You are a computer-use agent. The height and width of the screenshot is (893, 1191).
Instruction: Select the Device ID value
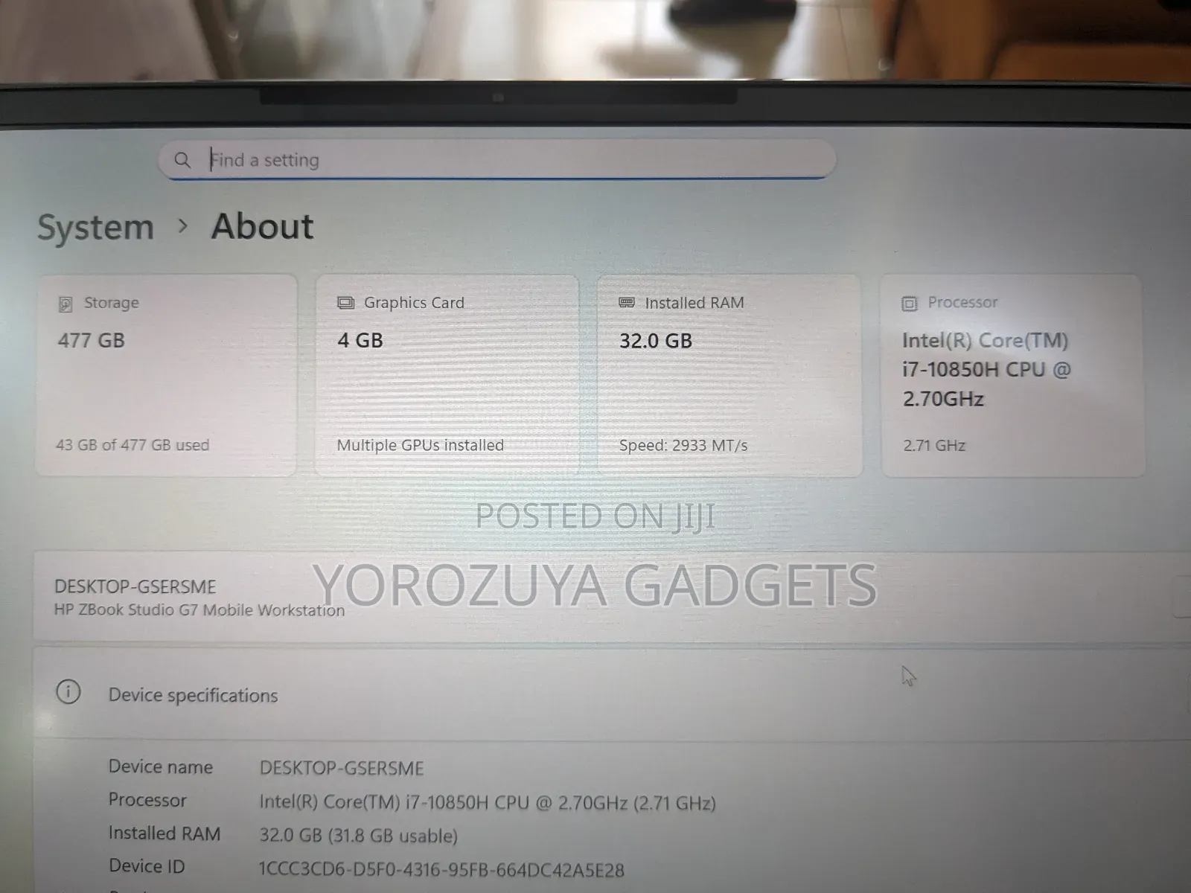click(x=442, y=870)
